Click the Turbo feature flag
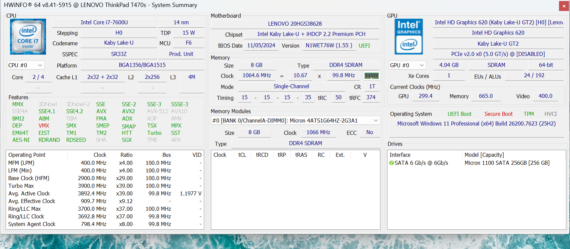This screenshot has width=570, height=249. tap(155, 133)
